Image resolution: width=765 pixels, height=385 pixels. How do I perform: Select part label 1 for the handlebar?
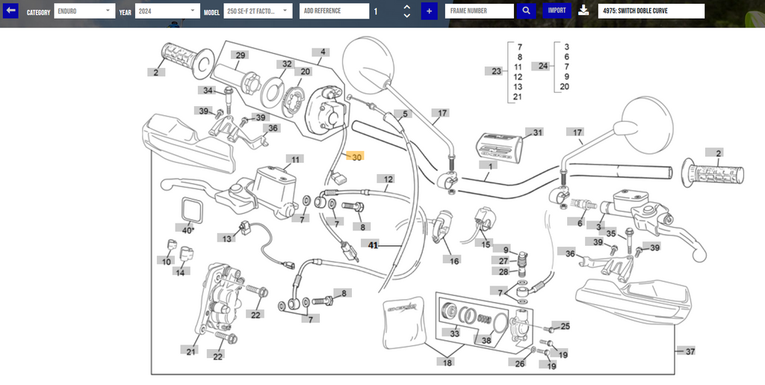pyautogui.click(x=491, y=165)
